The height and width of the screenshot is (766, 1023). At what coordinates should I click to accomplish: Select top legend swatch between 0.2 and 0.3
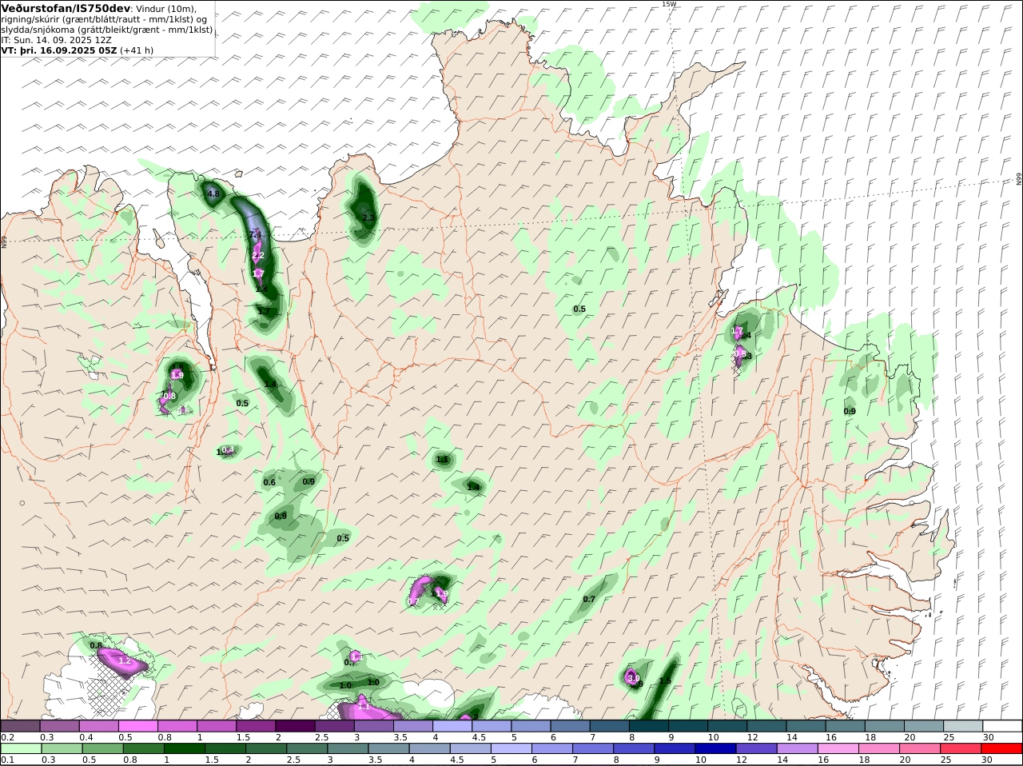pyautogui.click(x=20, y=726)
